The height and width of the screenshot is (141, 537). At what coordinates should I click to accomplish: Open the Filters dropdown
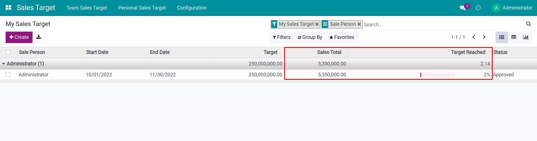click(282, 37)
